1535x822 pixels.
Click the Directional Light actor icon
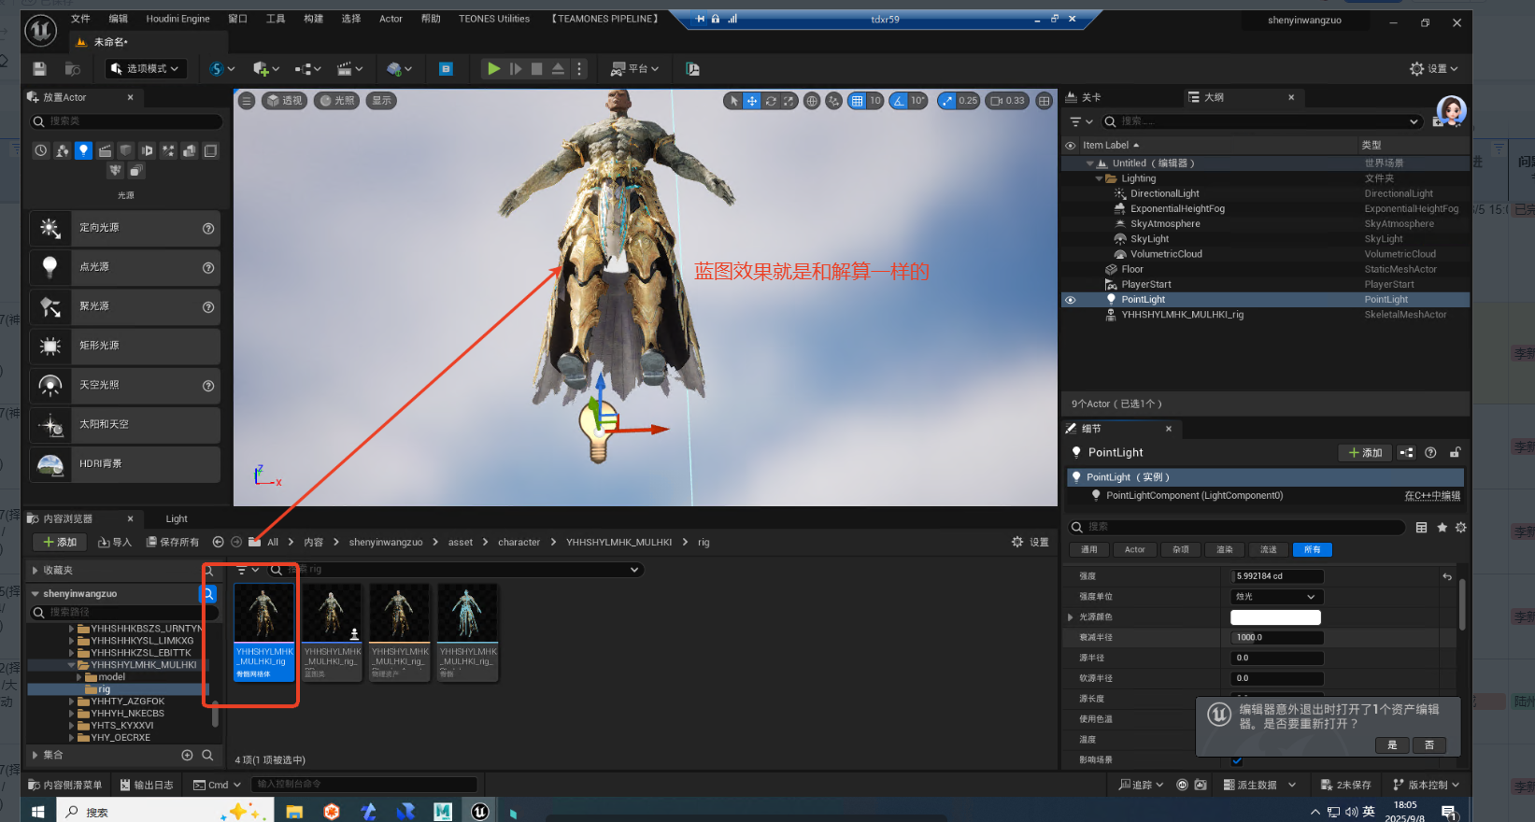click(50, 228)
